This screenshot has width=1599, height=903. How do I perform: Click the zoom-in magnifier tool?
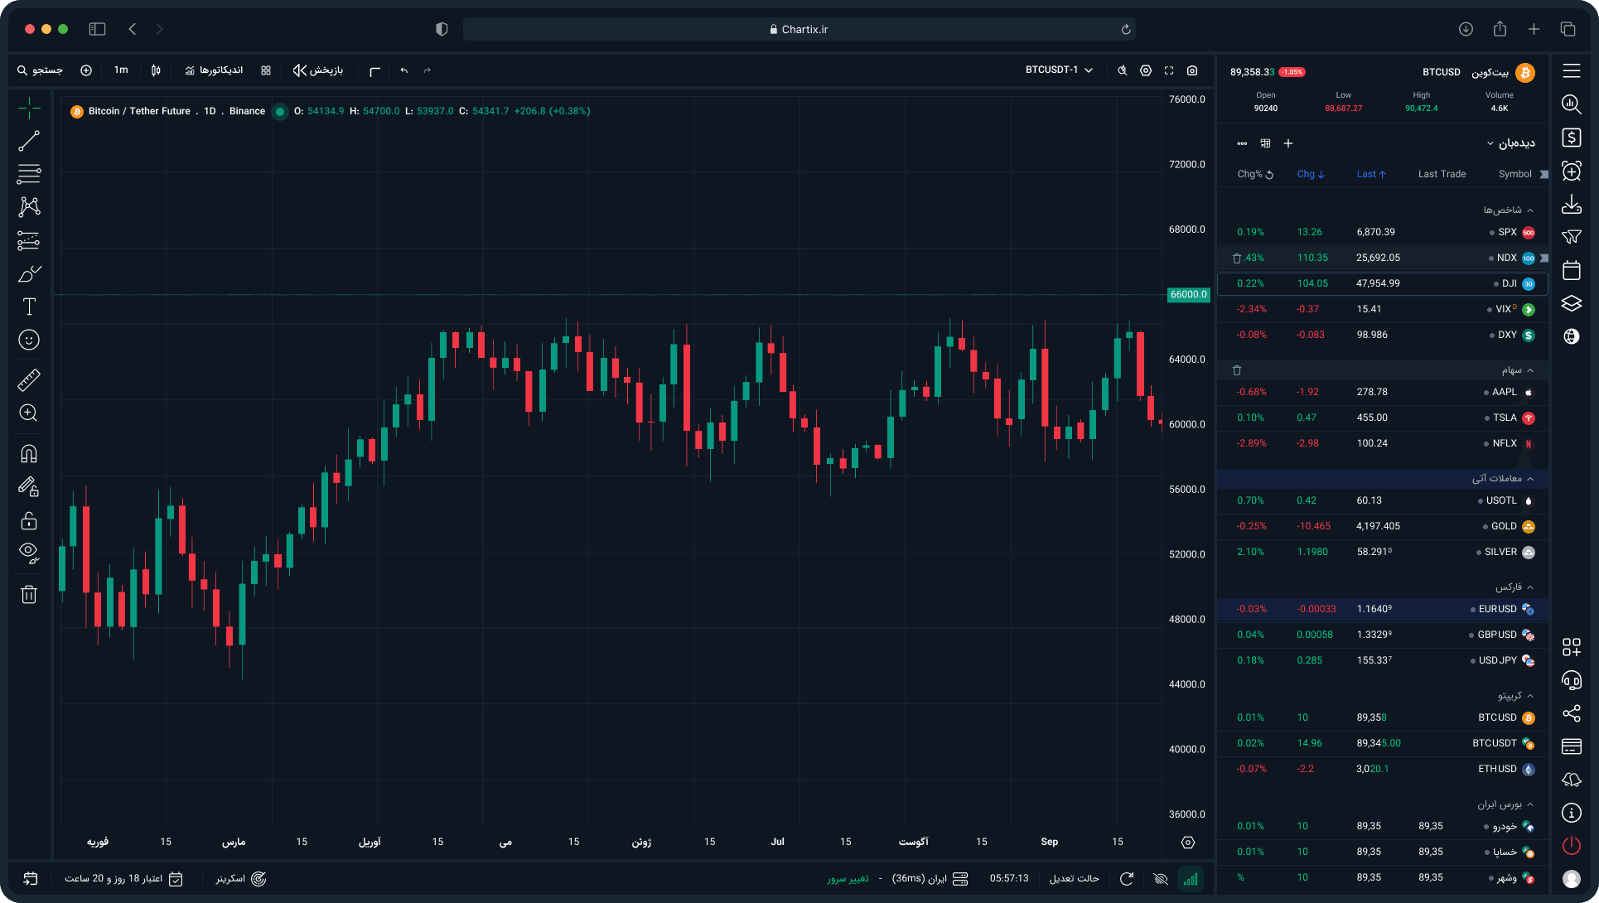click(29, 413)
